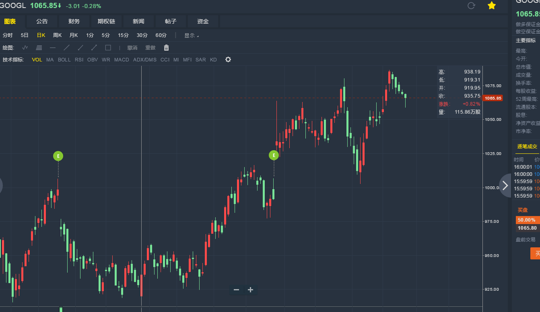Image resolution: width=540 pixels, height=312 pixels.
Task: Zoom out chart with minus button
Action: click(x=236, y=290)
